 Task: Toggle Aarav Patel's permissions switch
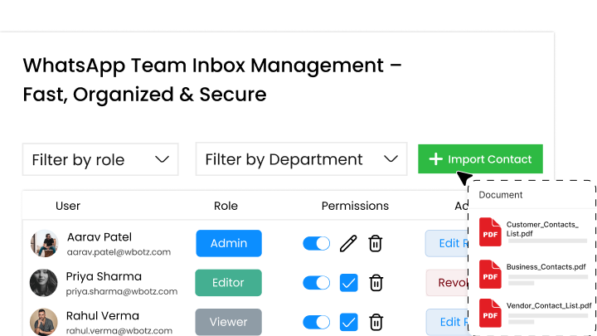(317, 243)
